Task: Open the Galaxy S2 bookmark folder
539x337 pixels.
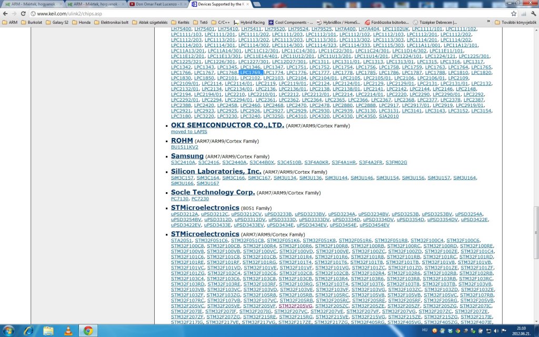Action: point(57,22)
